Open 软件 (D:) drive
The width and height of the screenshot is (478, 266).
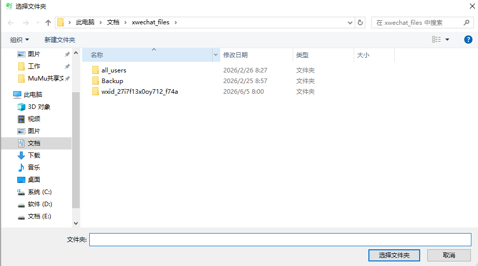(40, 204)
